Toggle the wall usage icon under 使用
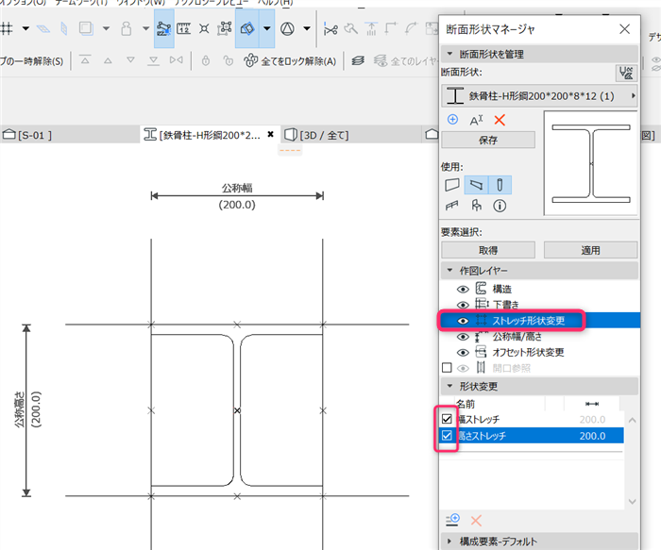Screen dimensions: 661x550 pos(452,185)
